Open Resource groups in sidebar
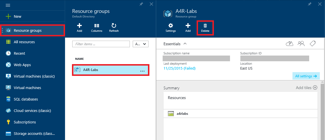325x140 pixels. pos(28,31)
